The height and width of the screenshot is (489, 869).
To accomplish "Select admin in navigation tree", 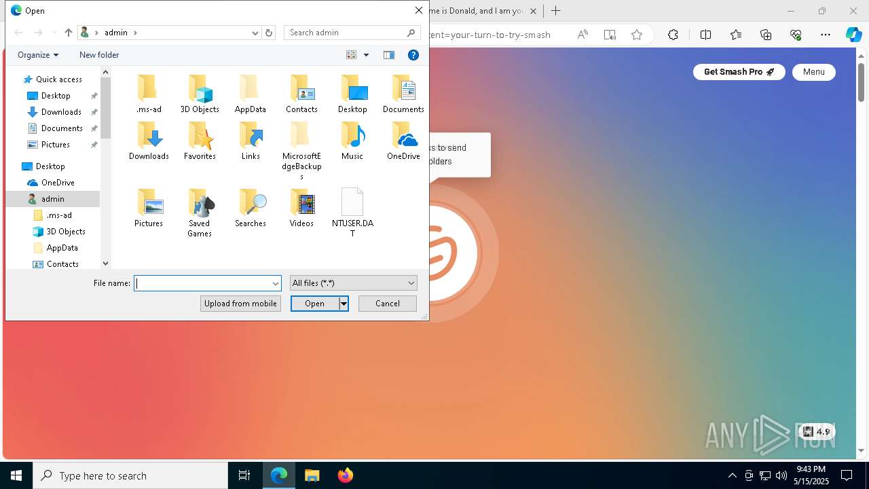I will 53,199.
